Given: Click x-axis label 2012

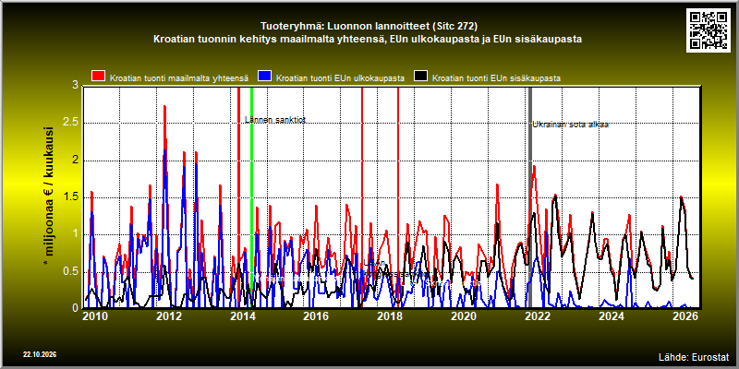Looking at the screenshot, I should (x=169, y=315).
